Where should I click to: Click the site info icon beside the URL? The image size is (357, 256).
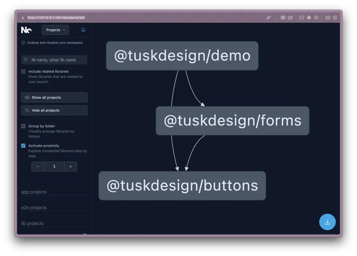point(23,18)
